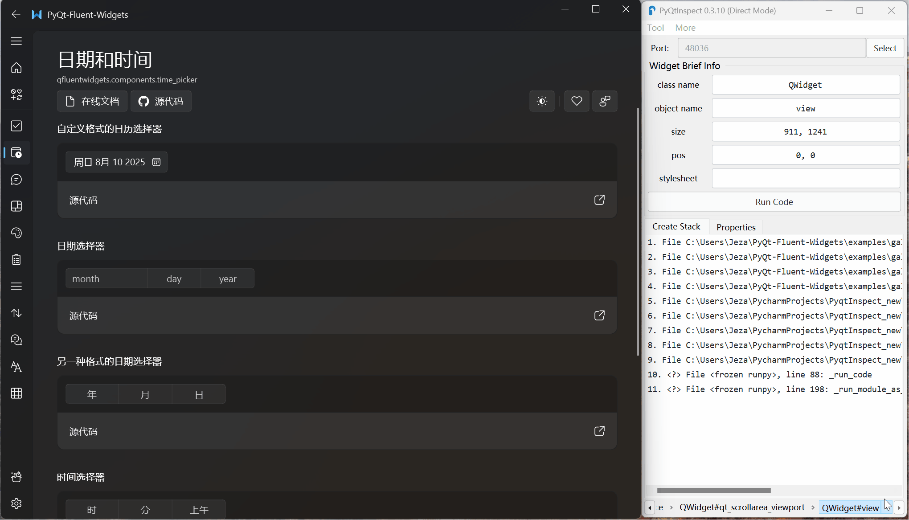Screen dimensions: 909x520
Task: Toggle the theme with the sun icon button
Action: coord(542,101)
